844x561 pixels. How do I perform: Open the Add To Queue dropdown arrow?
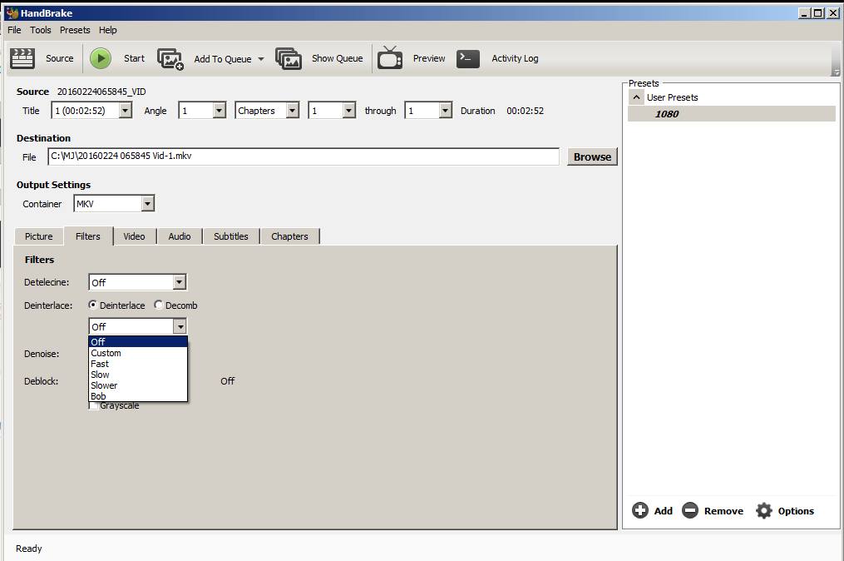(261, 59)
